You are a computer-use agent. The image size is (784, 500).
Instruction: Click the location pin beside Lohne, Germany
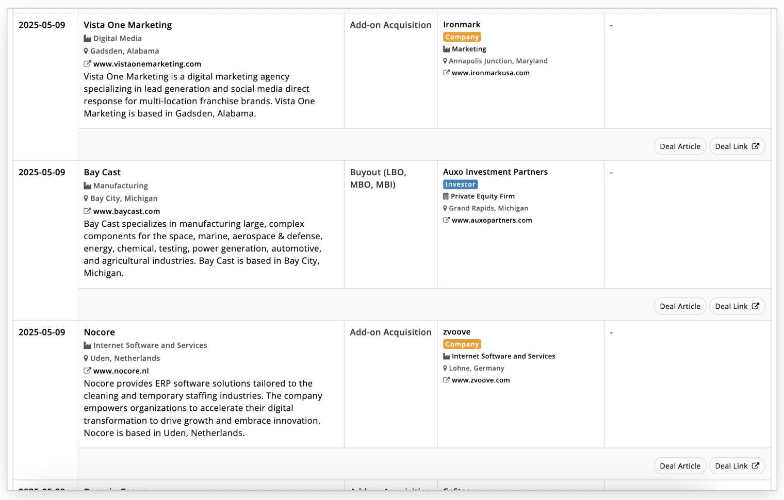pos(445,368)
